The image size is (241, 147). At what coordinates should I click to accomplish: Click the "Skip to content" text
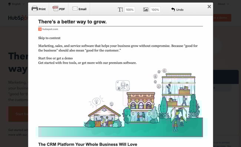(x=49, y=38)
